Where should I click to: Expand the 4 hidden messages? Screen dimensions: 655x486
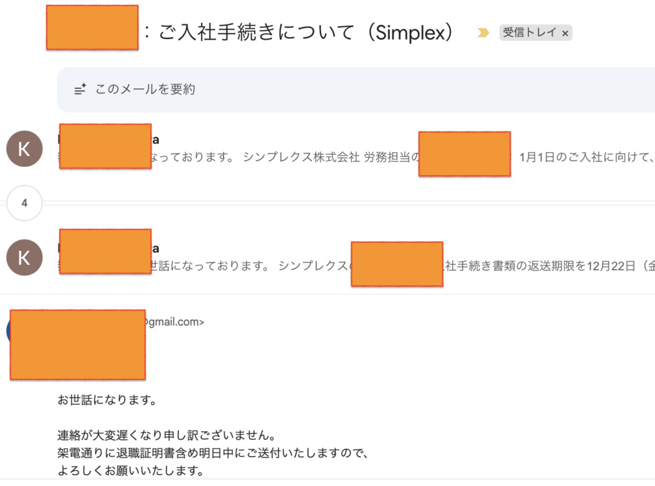24,203
